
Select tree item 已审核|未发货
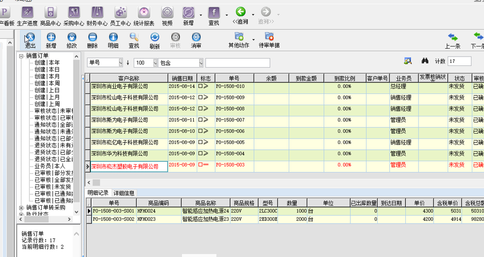53,187
